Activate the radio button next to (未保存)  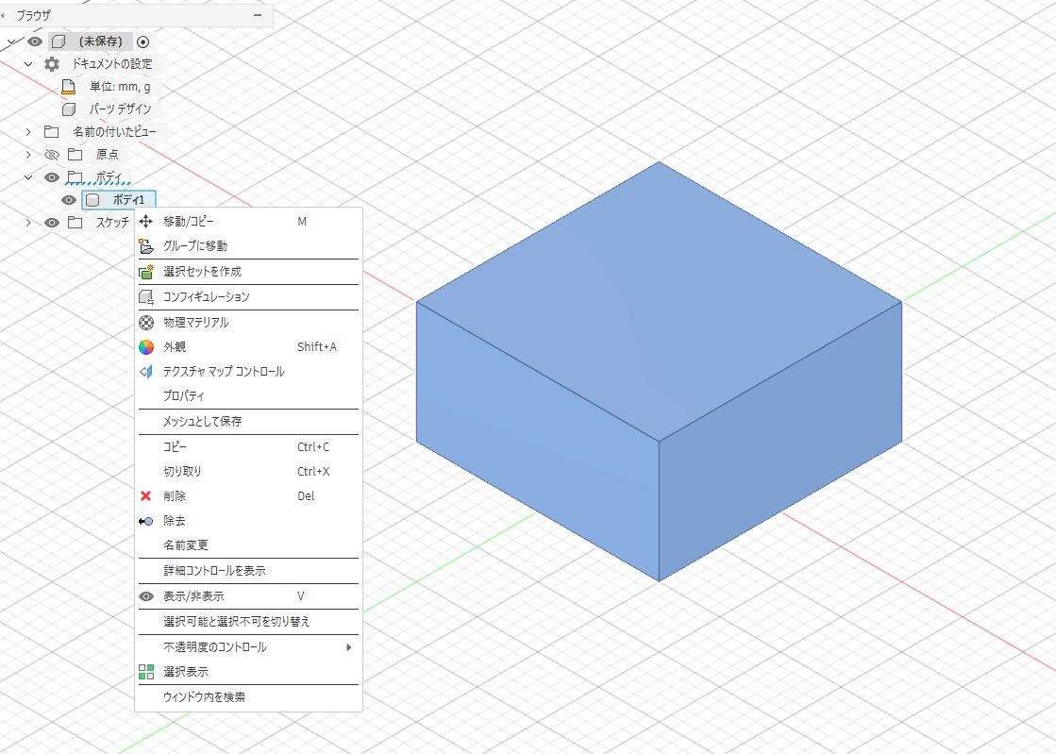143,42
